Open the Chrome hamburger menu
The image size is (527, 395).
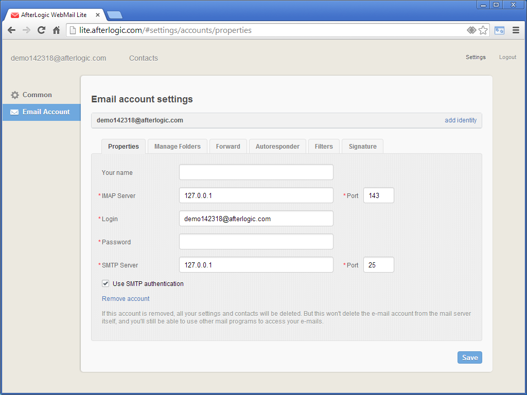click(516, 30)
